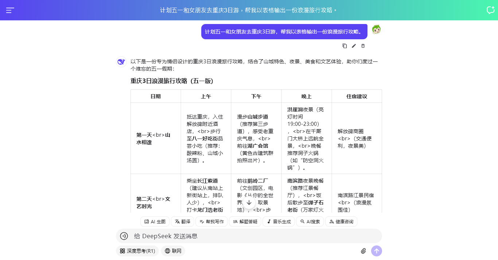Edit the user message with pencil icon
Viewport: 498px width, 260px height.
(354, 46)
